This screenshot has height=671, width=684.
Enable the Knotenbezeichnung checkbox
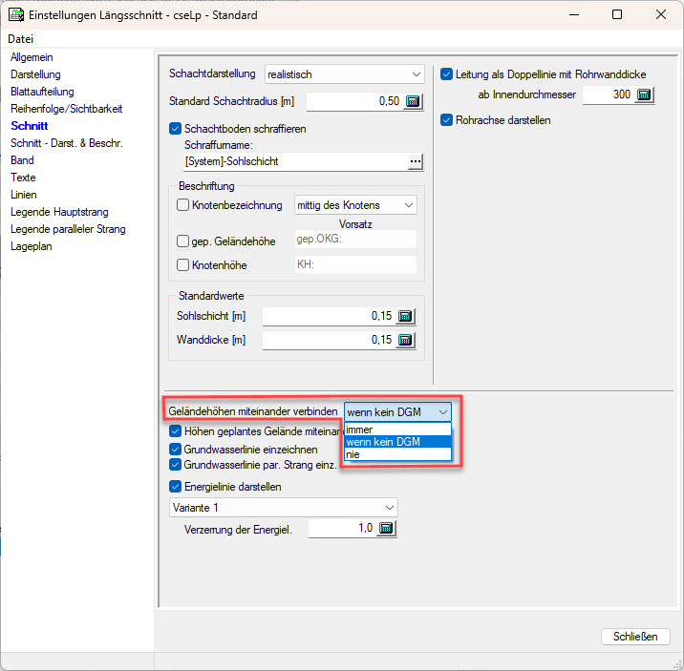(x=183, y=205)
